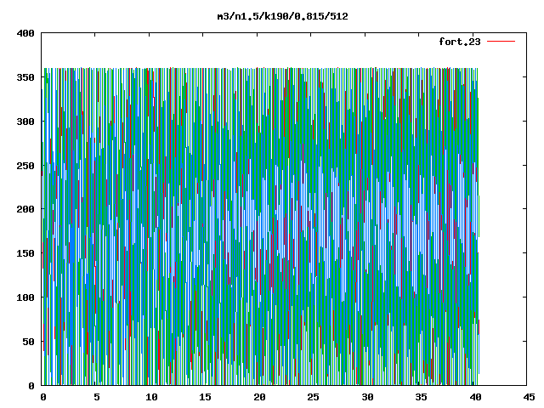
Task: Click the y-axis label 350
Action: 25,77
